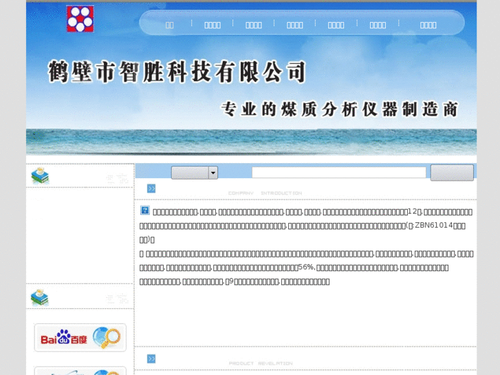Click the blank gray search button beside the input
Image resolution: width=500 pixels, height=375 pixels.
(452, 173)
